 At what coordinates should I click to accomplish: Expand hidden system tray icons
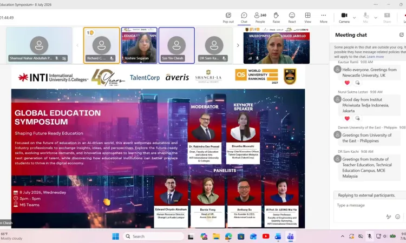[x=342, y=237]
